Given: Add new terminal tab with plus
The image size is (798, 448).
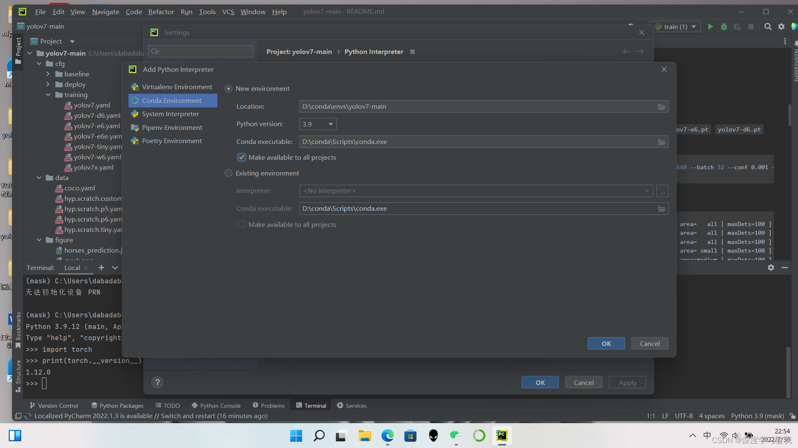Looking at the screenshot, I should coord(101,268).
